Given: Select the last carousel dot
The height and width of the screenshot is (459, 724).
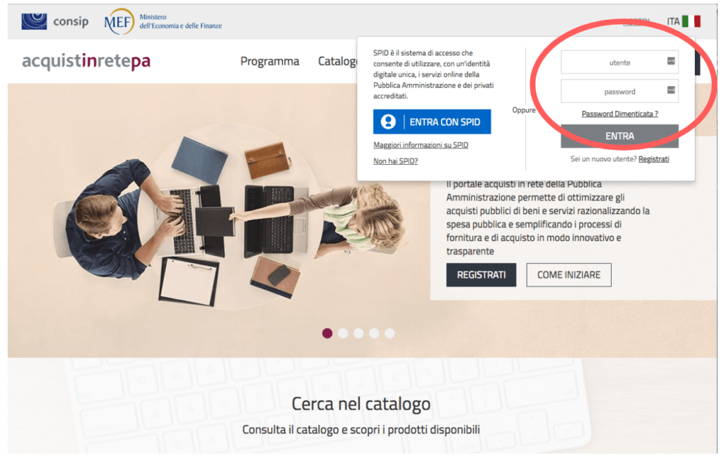Looking at the screenshot, I should click(390, 333).
